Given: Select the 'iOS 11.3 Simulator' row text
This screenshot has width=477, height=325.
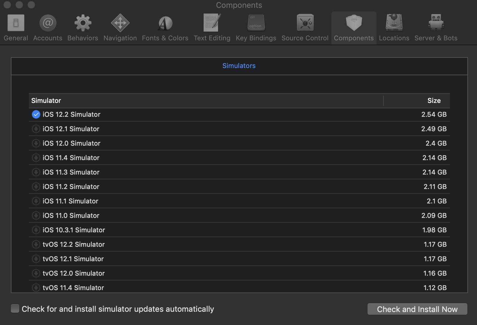Looking at the screenshot, I should tap(71, 172).
